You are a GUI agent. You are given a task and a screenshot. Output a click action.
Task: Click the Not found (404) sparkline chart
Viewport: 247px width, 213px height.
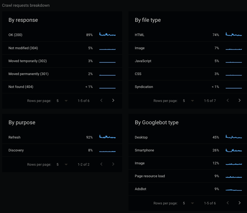click(107, 87)
